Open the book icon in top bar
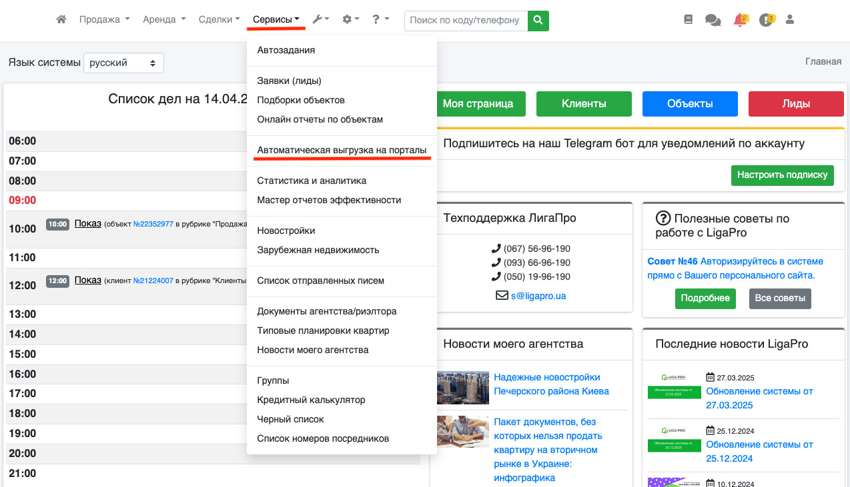Image resolution: width=850 pixels, height=487 pixels. coord(689,20)
